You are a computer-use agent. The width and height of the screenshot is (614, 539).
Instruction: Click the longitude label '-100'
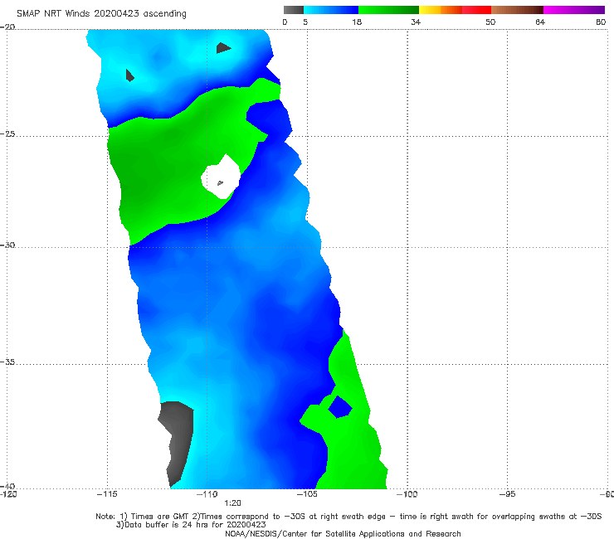coord(407,494)
